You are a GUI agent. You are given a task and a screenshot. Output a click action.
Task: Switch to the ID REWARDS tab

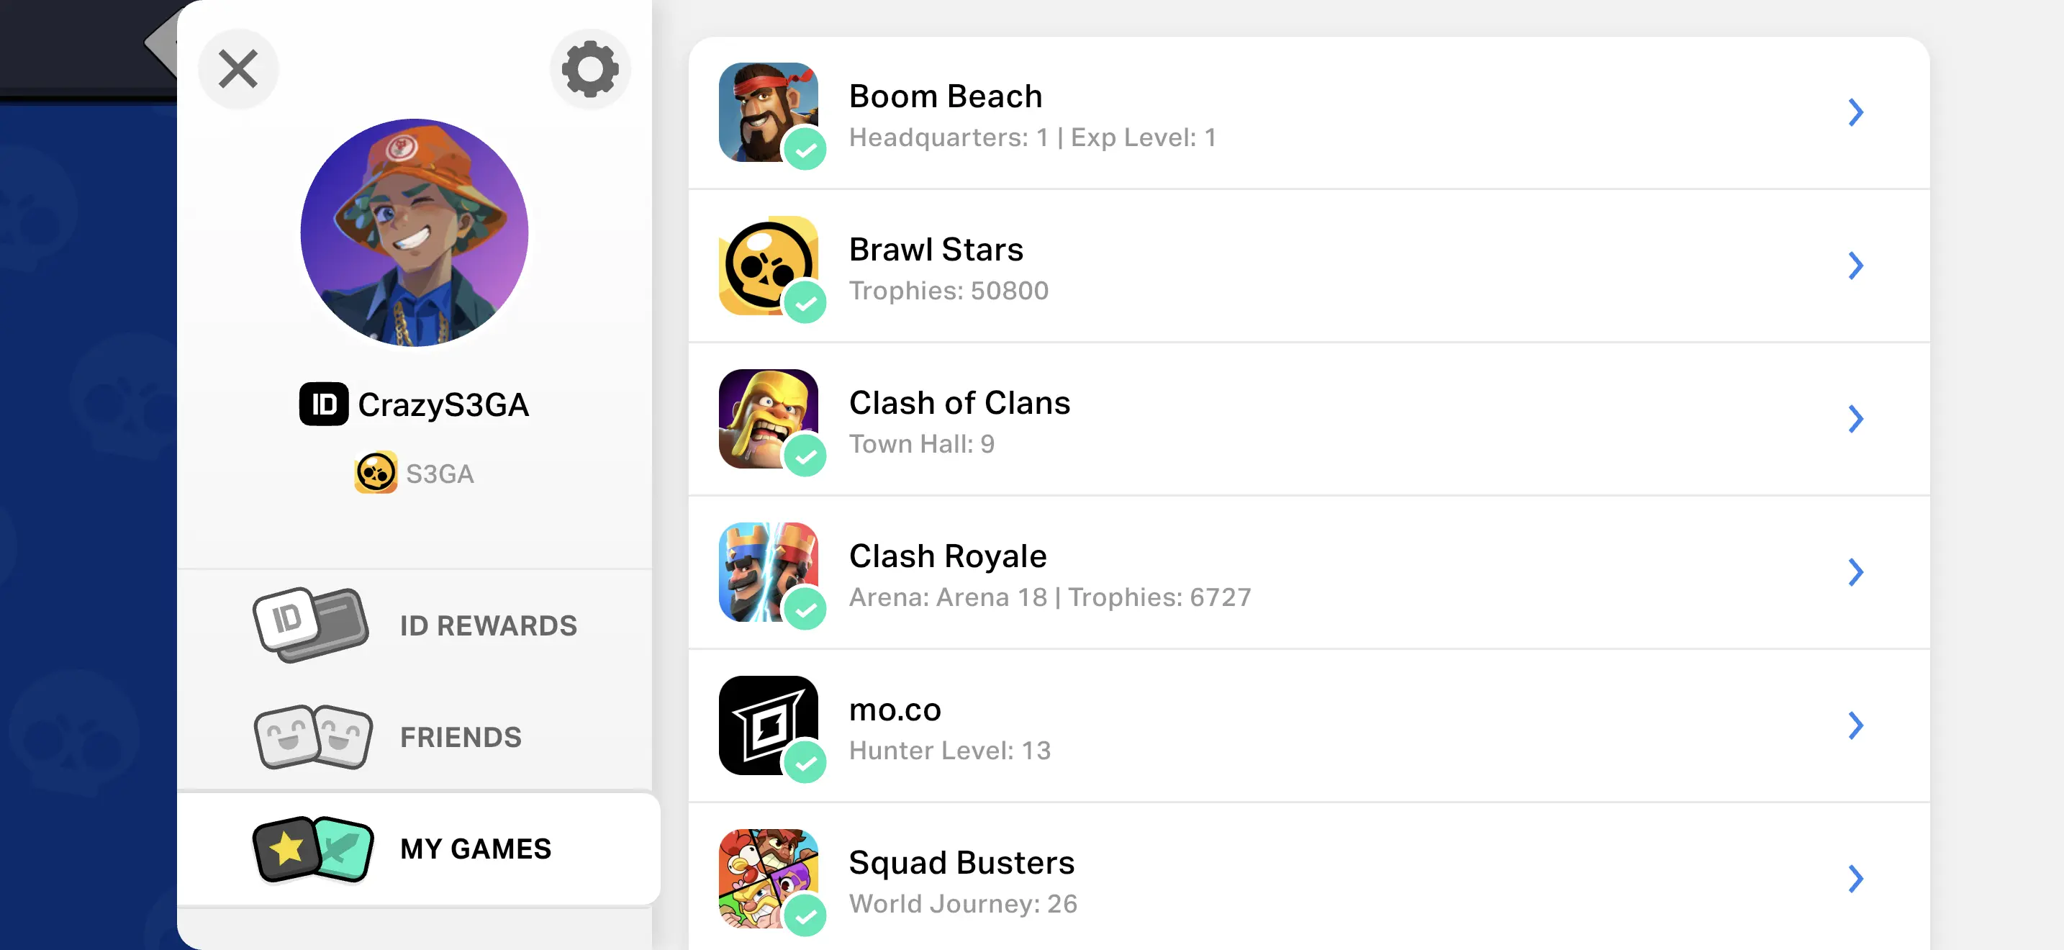[x=488, y=625]
